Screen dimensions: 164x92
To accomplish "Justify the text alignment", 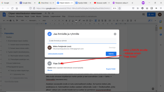I will point(105,21).
